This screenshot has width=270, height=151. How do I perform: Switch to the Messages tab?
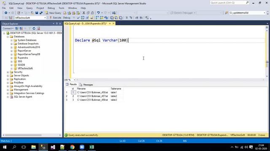point(86,85)
